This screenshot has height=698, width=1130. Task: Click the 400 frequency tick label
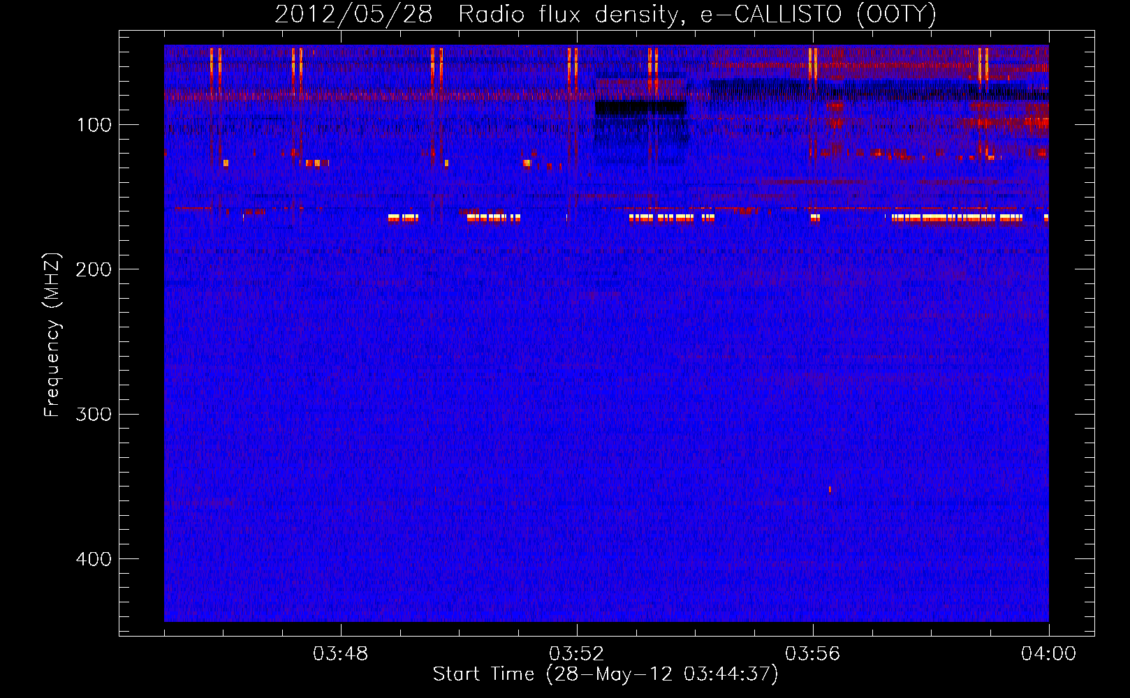[94, 559]
